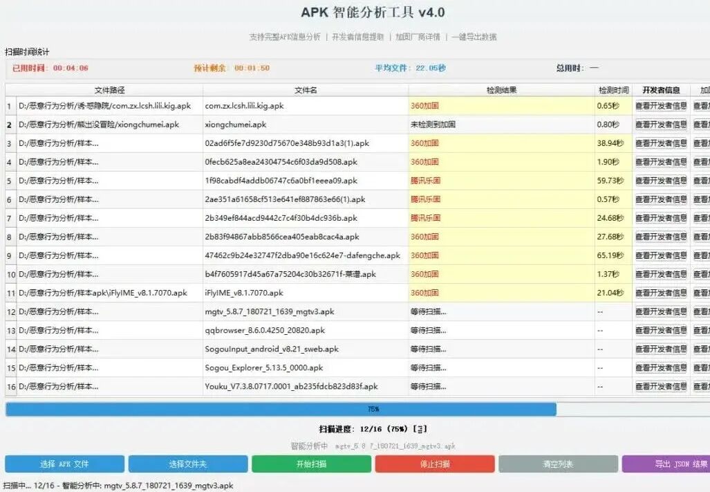Click the 腾讯乐固 result in row 5
Screen dimensions: 710x492
(501, 181)
